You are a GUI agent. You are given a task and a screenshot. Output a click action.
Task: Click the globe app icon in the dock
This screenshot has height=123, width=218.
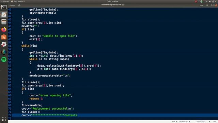[4, 52]
